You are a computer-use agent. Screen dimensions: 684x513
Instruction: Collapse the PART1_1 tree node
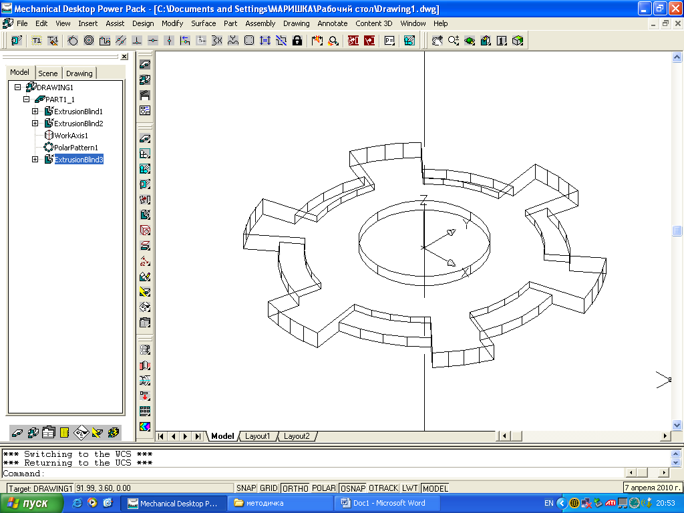pos(26,100)
